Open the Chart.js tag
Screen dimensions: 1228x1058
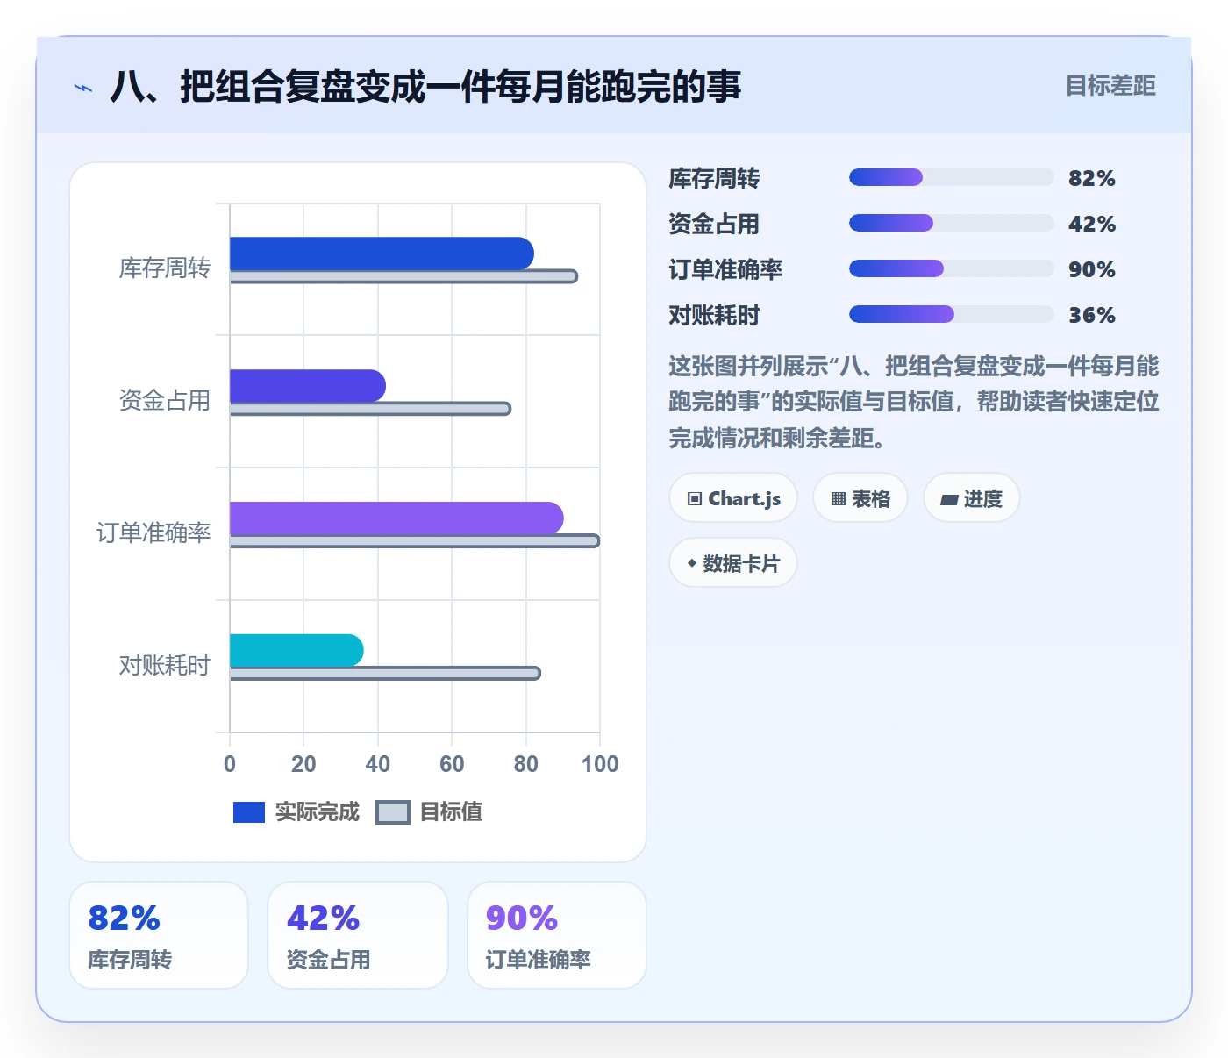click(733, 498)
